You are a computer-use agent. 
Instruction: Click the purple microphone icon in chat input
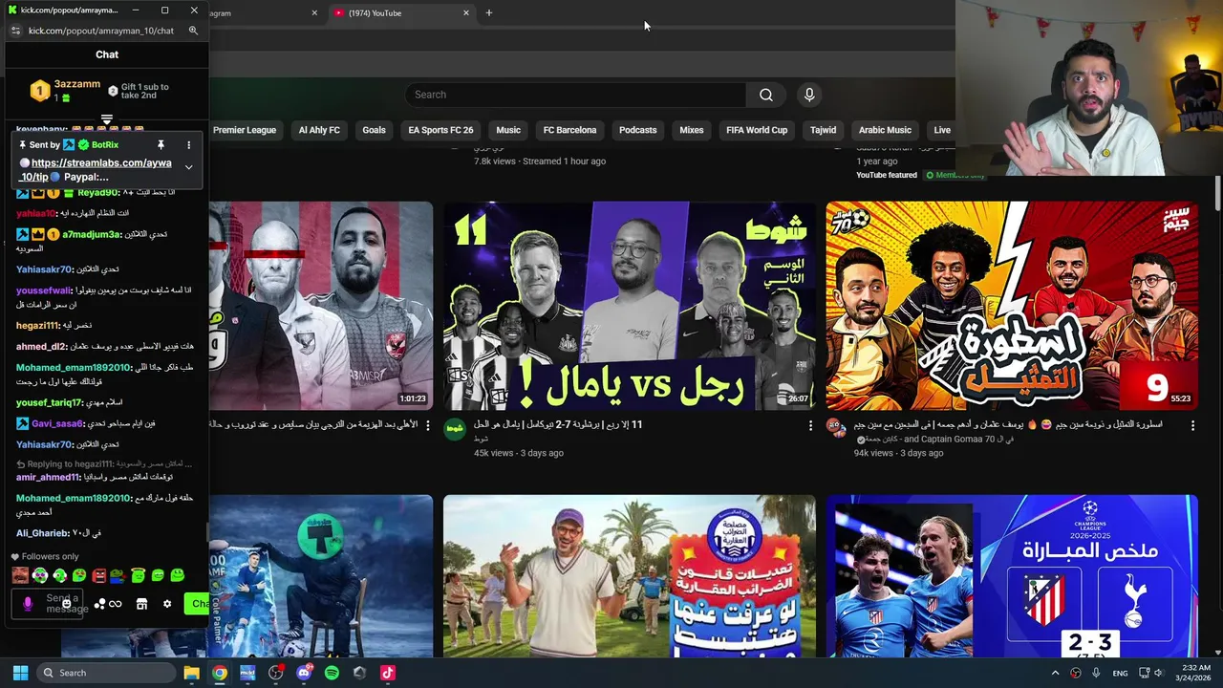28,604
